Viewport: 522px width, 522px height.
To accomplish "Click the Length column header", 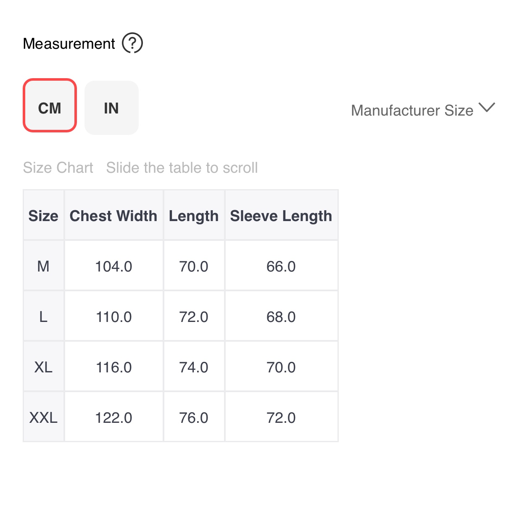I will 194,216.
